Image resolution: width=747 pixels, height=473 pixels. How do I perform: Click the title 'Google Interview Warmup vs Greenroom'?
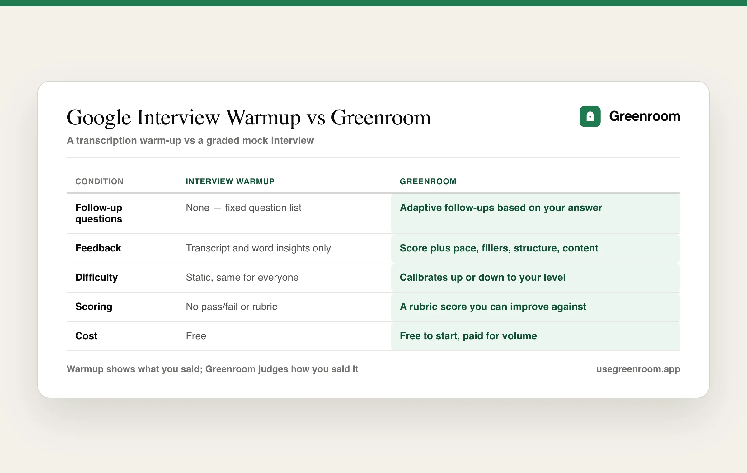tap(249, 118)
